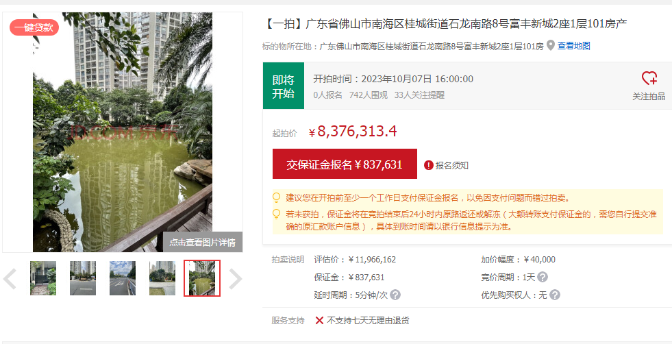Click help icon next to 优先购买权人
The width and height of the screenshot is (672, 344).
point(555,295)
